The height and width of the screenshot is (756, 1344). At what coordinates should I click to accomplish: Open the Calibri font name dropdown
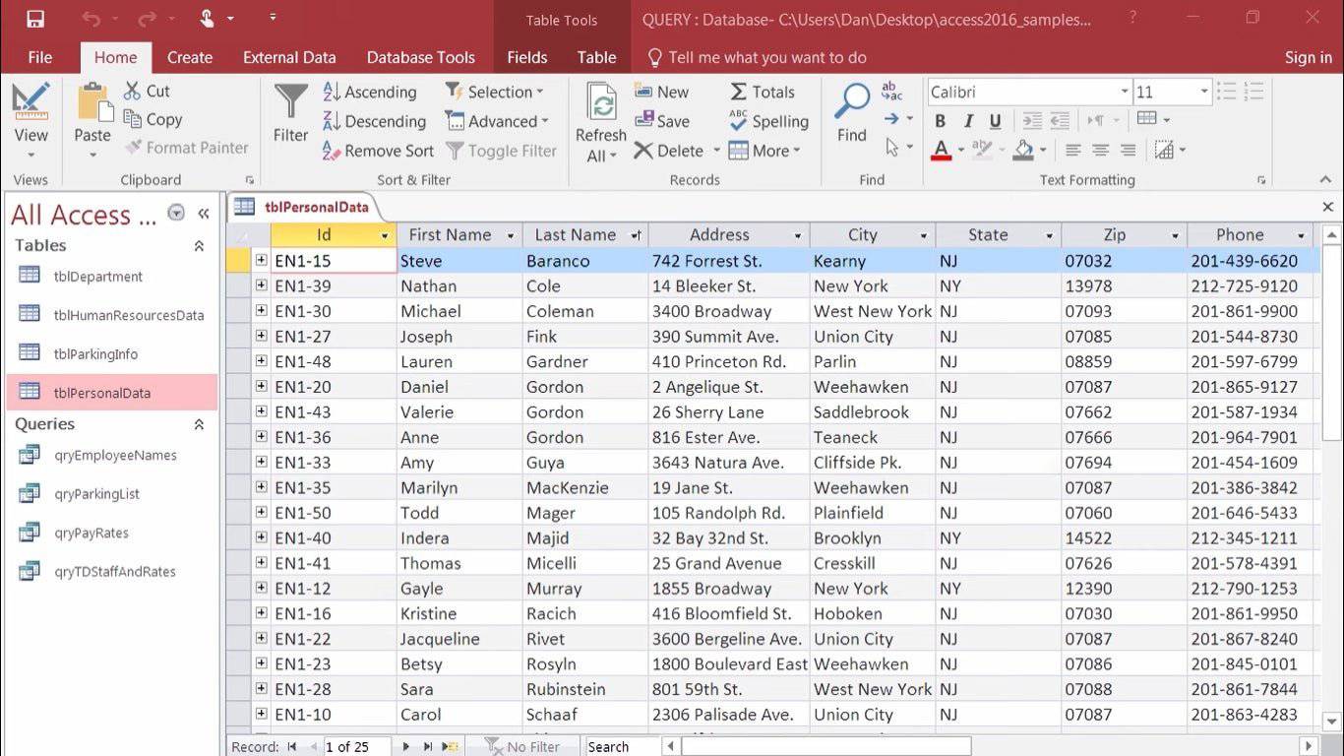[x=1124, y=92]
